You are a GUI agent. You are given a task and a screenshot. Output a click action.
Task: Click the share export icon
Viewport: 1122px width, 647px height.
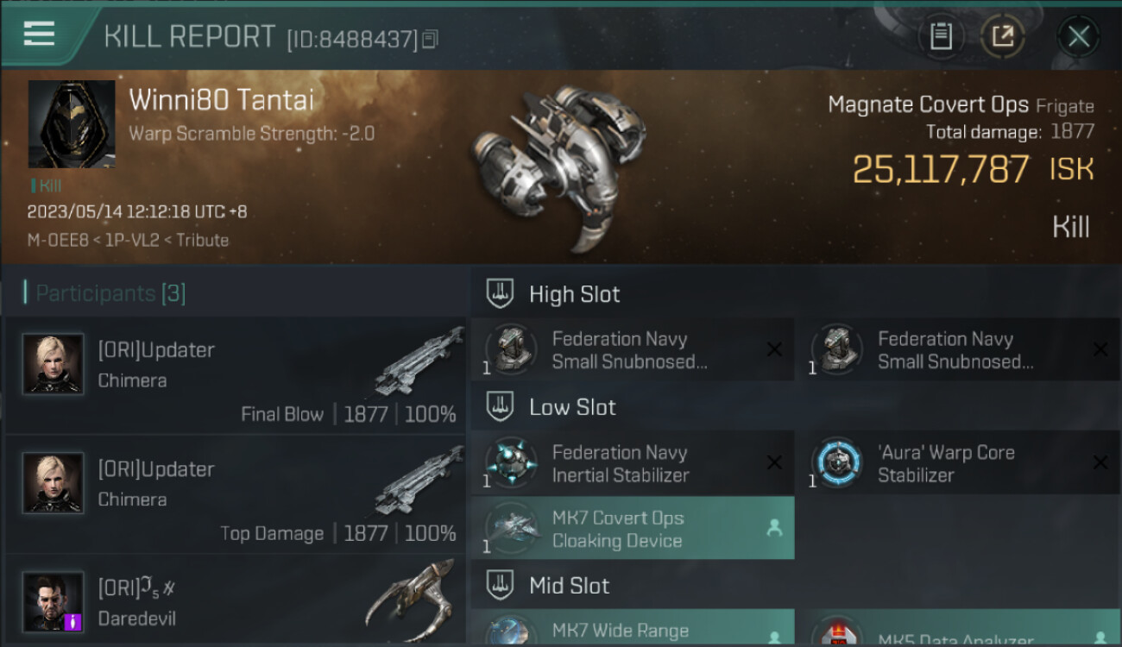pos(1002,36)
